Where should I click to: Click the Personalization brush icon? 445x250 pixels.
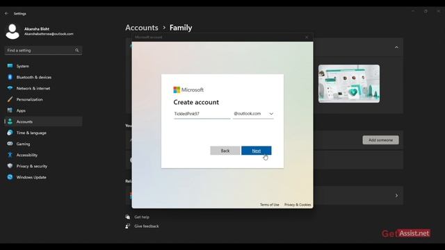(10, 99)
